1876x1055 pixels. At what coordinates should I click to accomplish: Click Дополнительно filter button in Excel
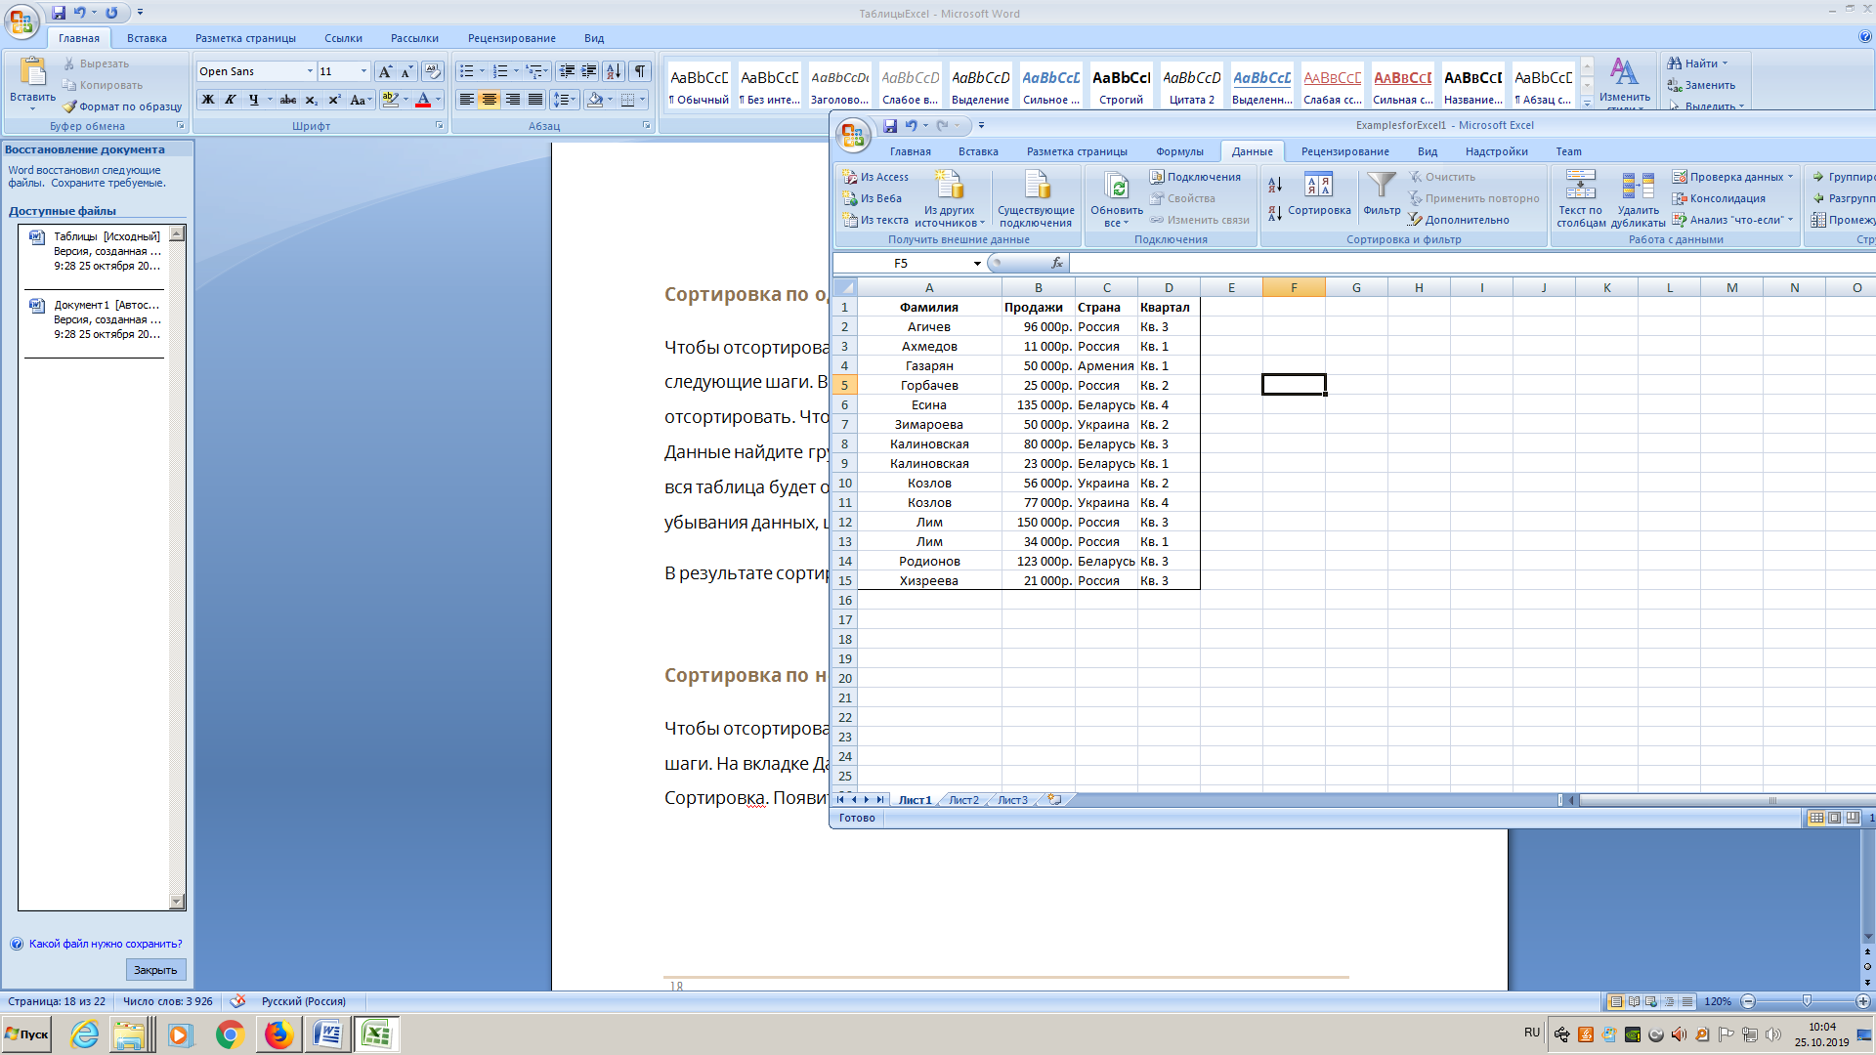coord(1459,220)
